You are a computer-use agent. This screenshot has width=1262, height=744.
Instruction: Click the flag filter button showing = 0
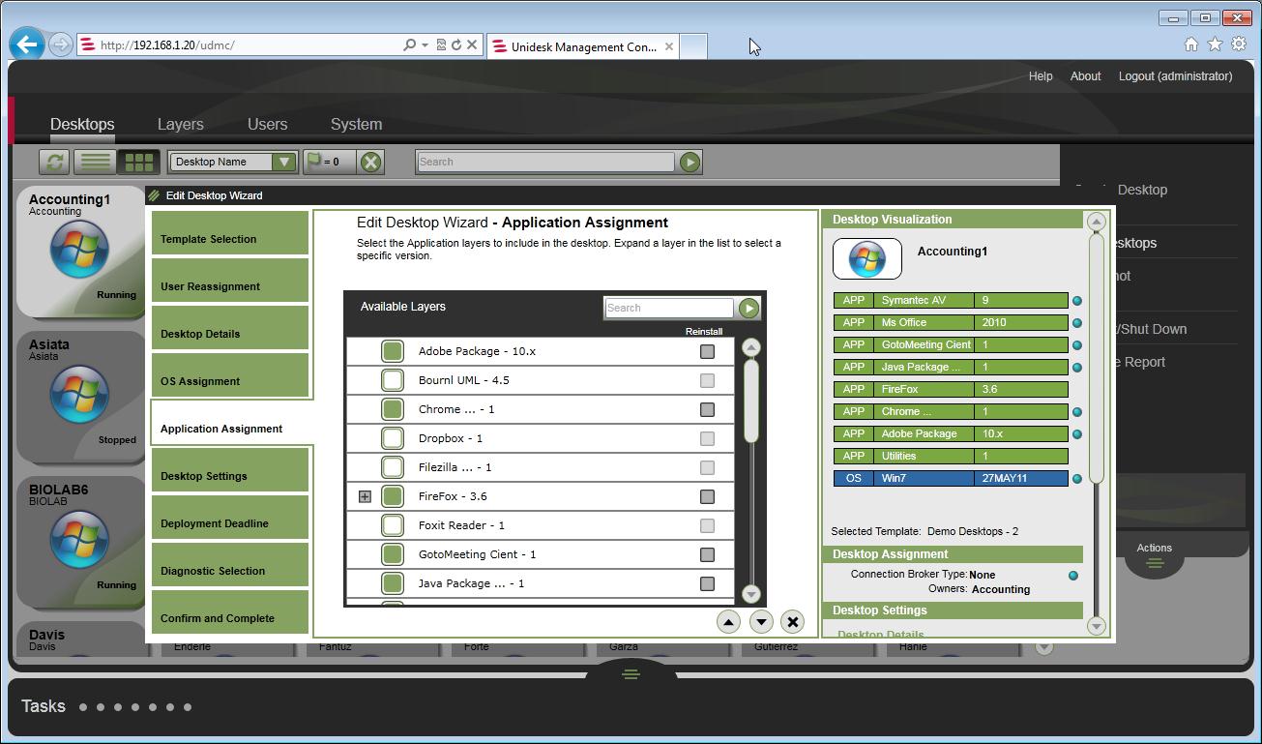coord(329,162)
